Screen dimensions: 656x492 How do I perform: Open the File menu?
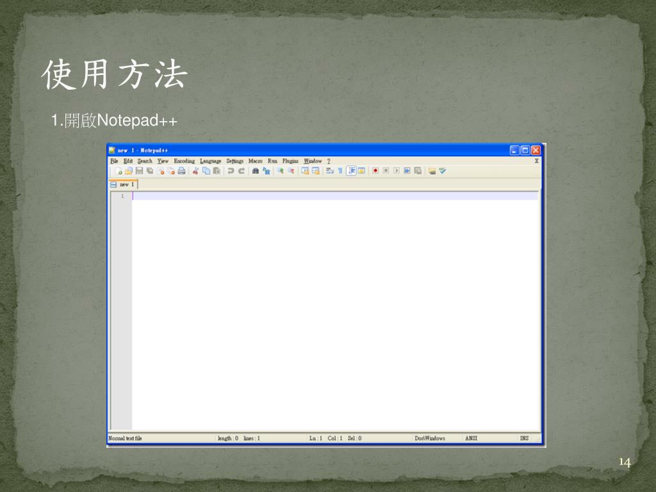tap(114, 161)
